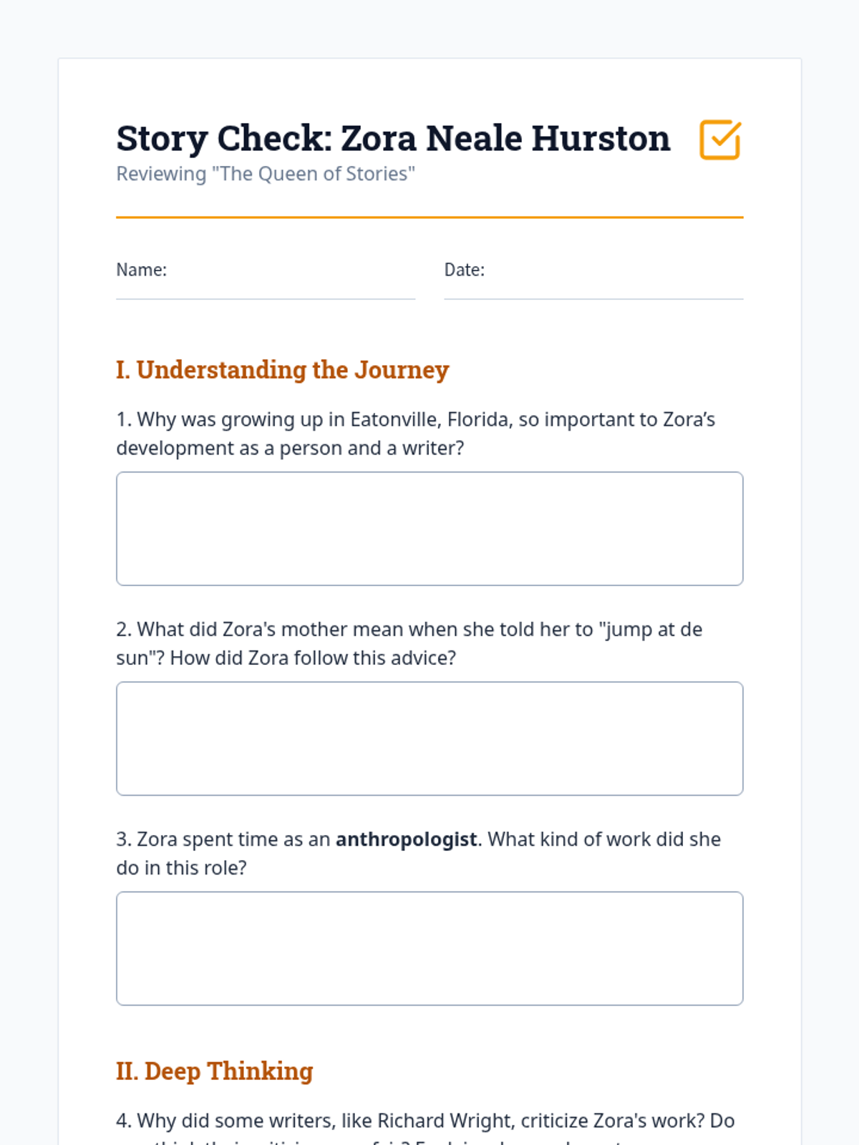859x1145 pixels.
Task: Select the subtitle 'Reviewing The Queen of Stories'
Action: (x=266, y=174)
